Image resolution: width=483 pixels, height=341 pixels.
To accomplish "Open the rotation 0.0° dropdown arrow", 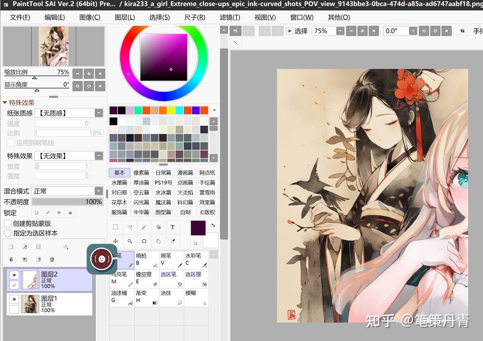I will 413,31.
